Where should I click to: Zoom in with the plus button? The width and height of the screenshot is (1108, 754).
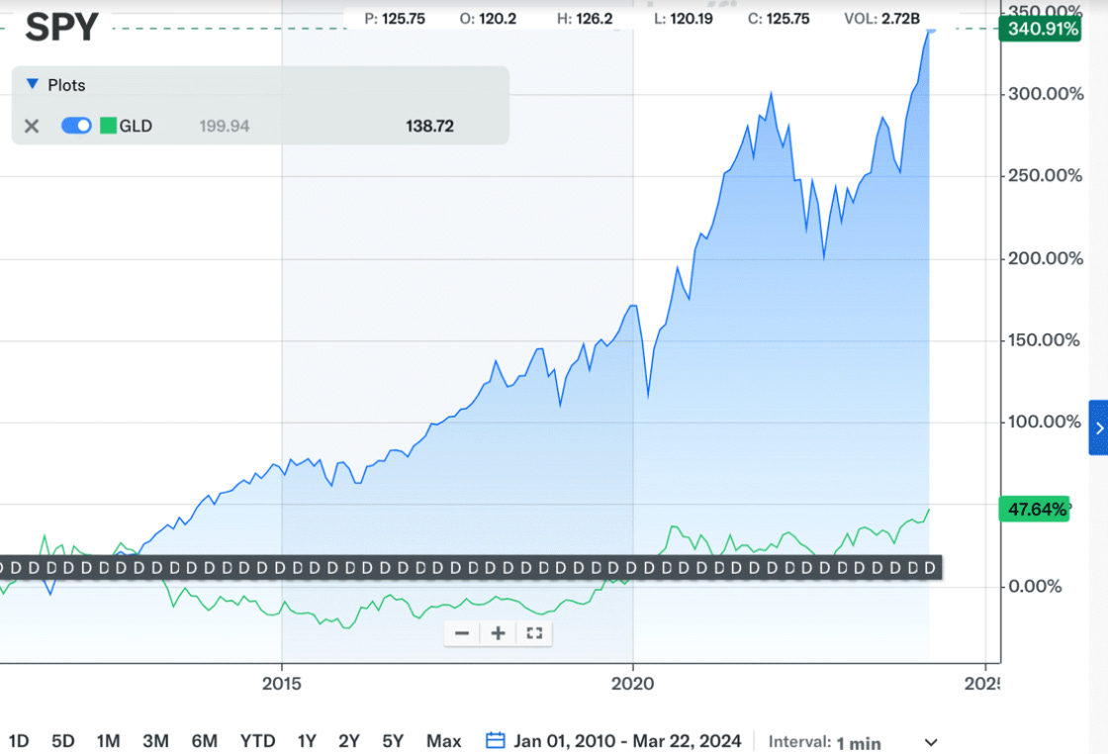499,633
